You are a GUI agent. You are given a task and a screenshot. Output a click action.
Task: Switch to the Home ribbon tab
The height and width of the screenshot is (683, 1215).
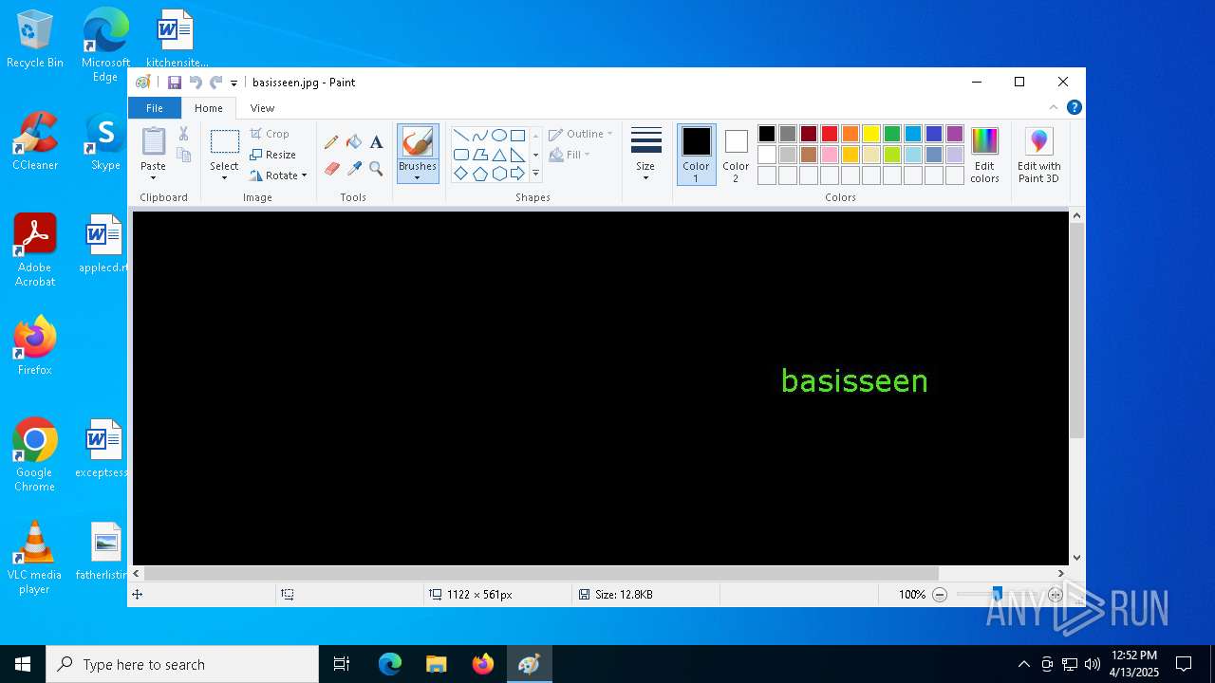209,108
